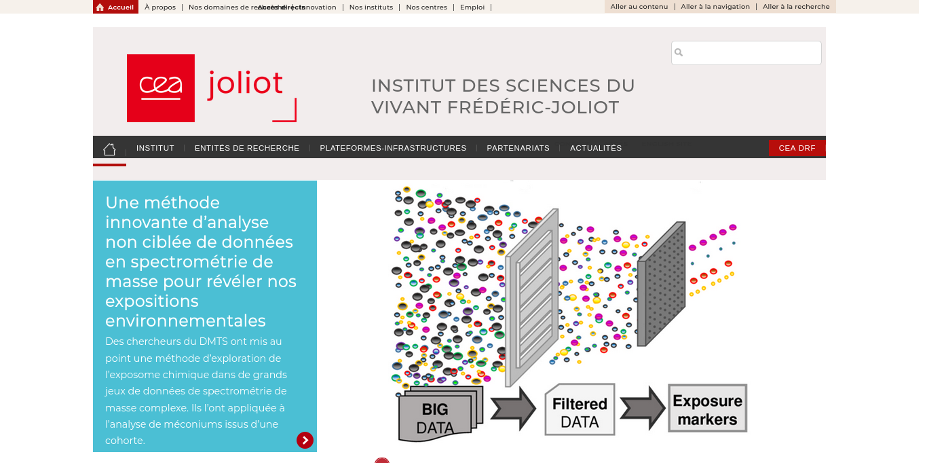Open the Institut menu

point(155,148)
